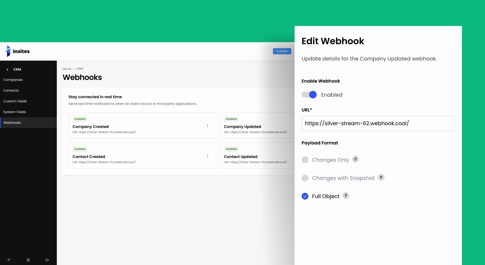This screenshot has height=265, width=485.
Task: Select Full Object payload format
Action: tap(305, 196)
